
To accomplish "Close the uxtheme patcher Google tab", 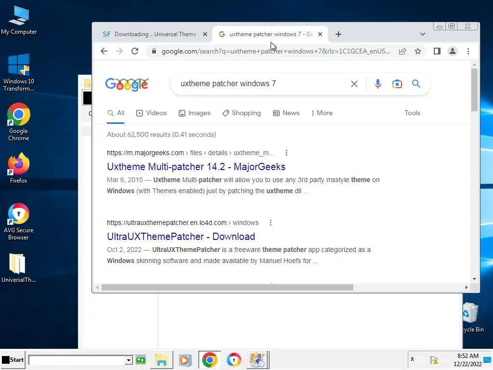I will coord(320,34).
